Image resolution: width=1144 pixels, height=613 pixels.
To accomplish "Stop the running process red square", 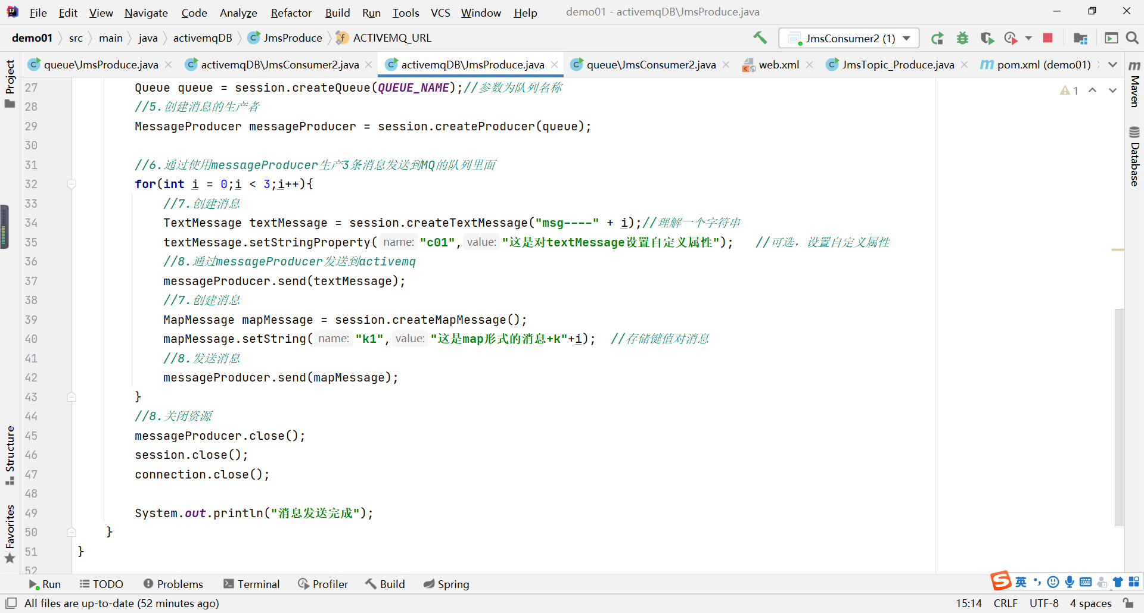I will pyautogui.click(x=1048, y=38).
